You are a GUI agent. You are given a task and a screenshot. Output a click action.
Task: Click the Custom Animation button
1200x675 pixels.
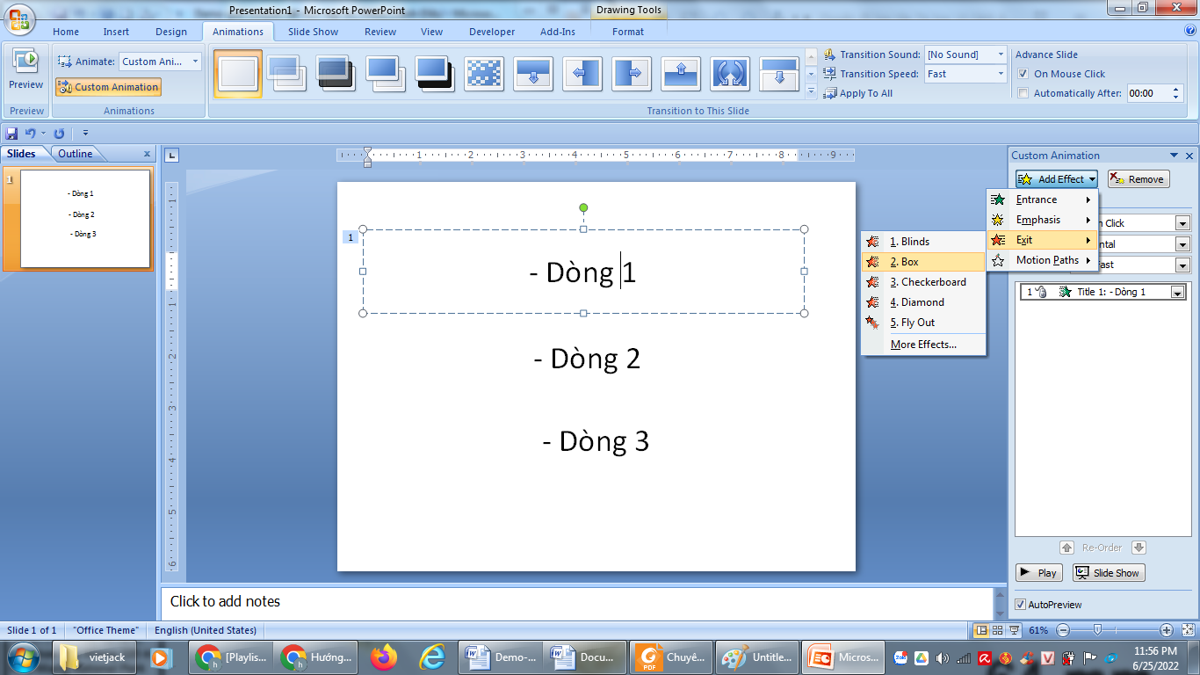tap(108, 87)
